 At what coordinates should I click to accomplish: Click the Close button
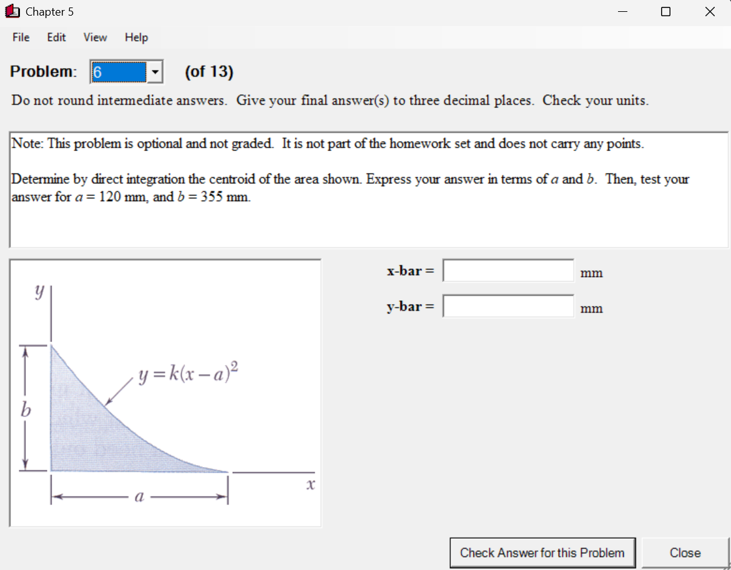[x=685, y=553]
